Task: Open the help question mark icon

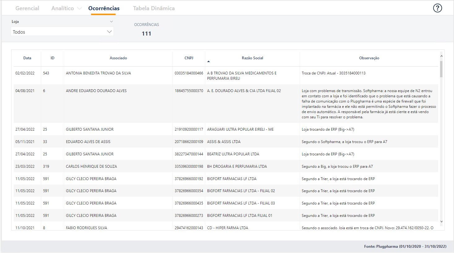Action: tap(437, 8)
